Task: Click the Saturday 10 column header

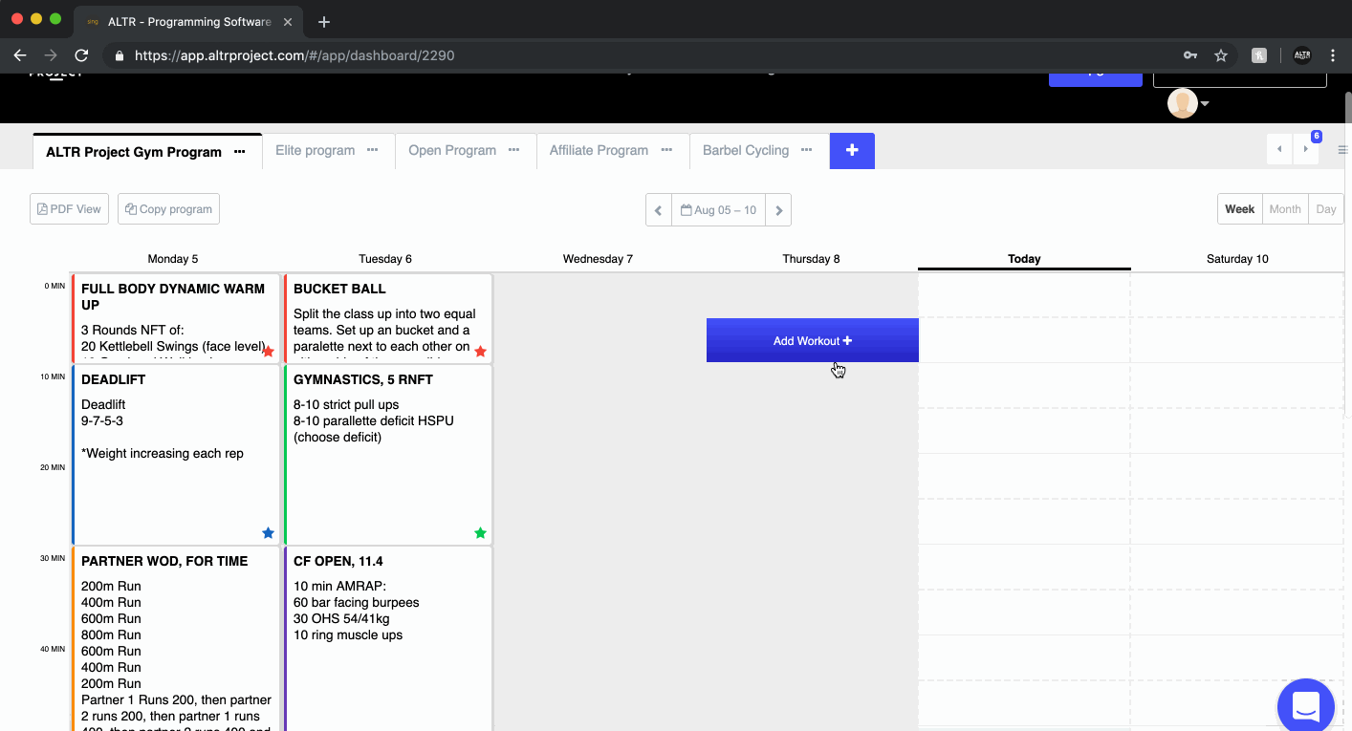Action: 1237,259
